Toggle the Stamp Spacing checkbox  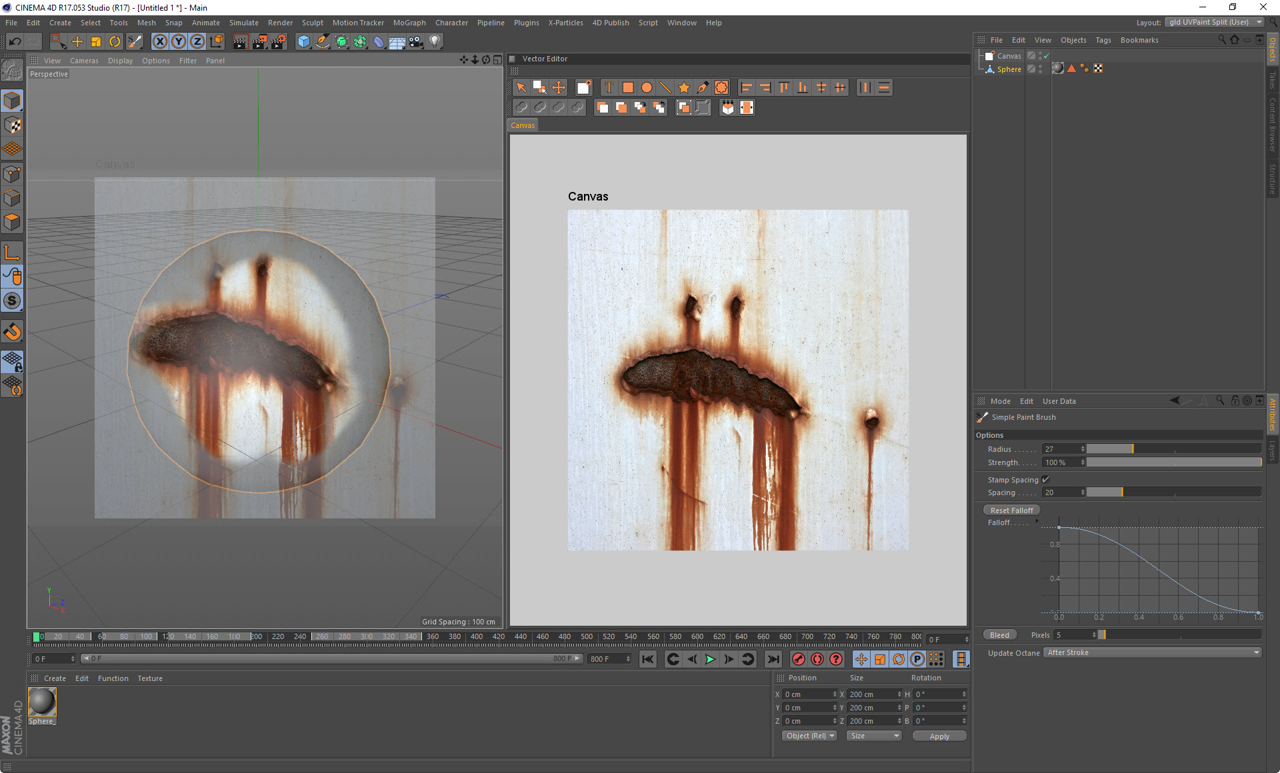(x=1045, y=480)
